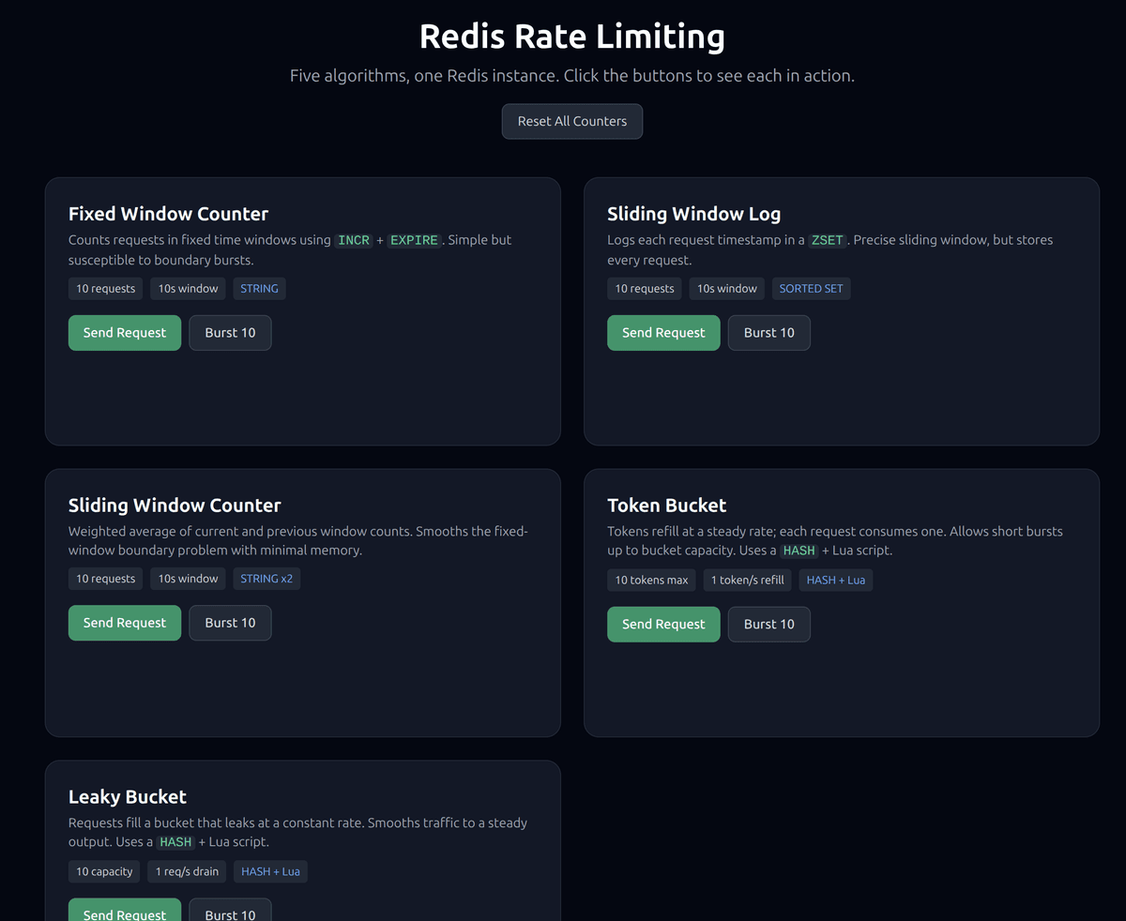This screenshot has width=1126, height=921.
Task: Select the STRING badge in Fixed Window Counter
Action: pyautogui.click(x=259, y=288)
